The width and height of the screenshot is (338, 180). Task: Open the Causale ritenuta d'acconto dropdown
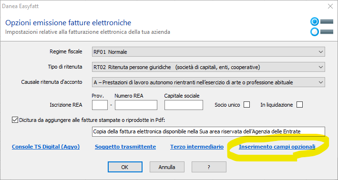click(208, 82)
